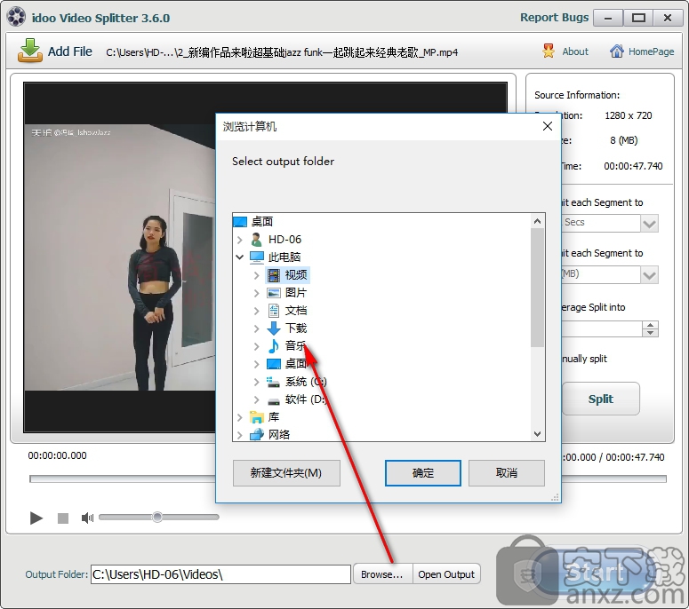Viewport: 689px width, 609px height.
Task: Click 新建文件夹(M) button
Action: 286,473
